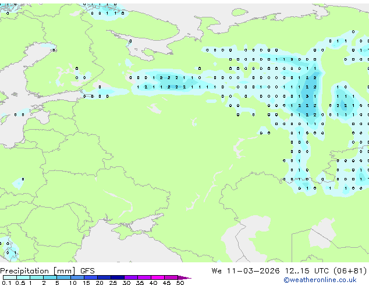Click the '(06+81)' forecast offset text
This screenshot has width=369, height=285.
click(x=350, y=271)
